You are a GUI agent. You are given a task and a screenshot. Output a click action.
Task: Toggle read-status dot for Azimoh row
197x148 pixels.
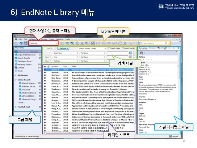pyautogui.click(x=45, y=73)
